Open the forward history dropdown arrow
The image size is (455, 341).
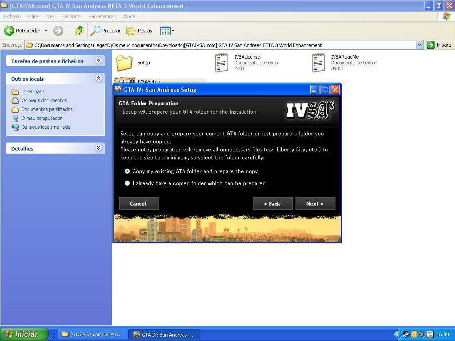pos(68,31)
